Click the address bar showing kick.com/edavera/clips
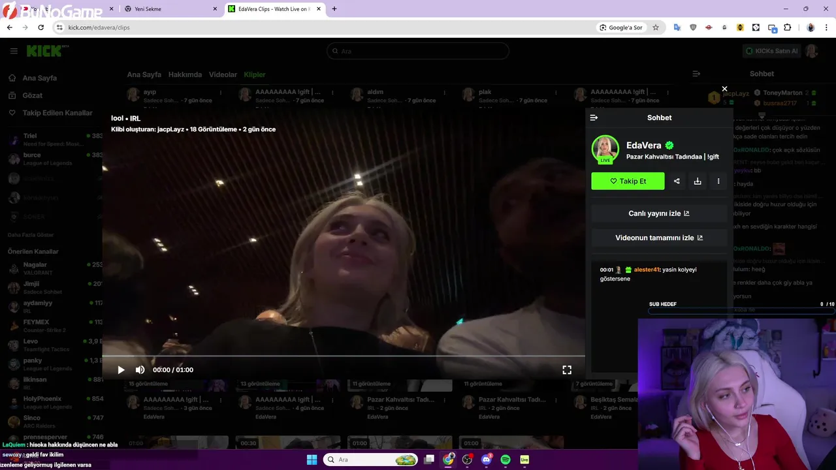 pos(327,27)
